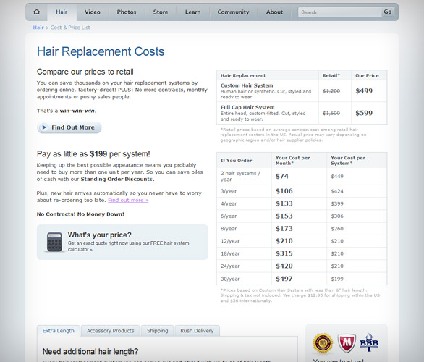Click the Custom Hair System title
The width and height of the screenshot is (424, 362).
point(247,85)
